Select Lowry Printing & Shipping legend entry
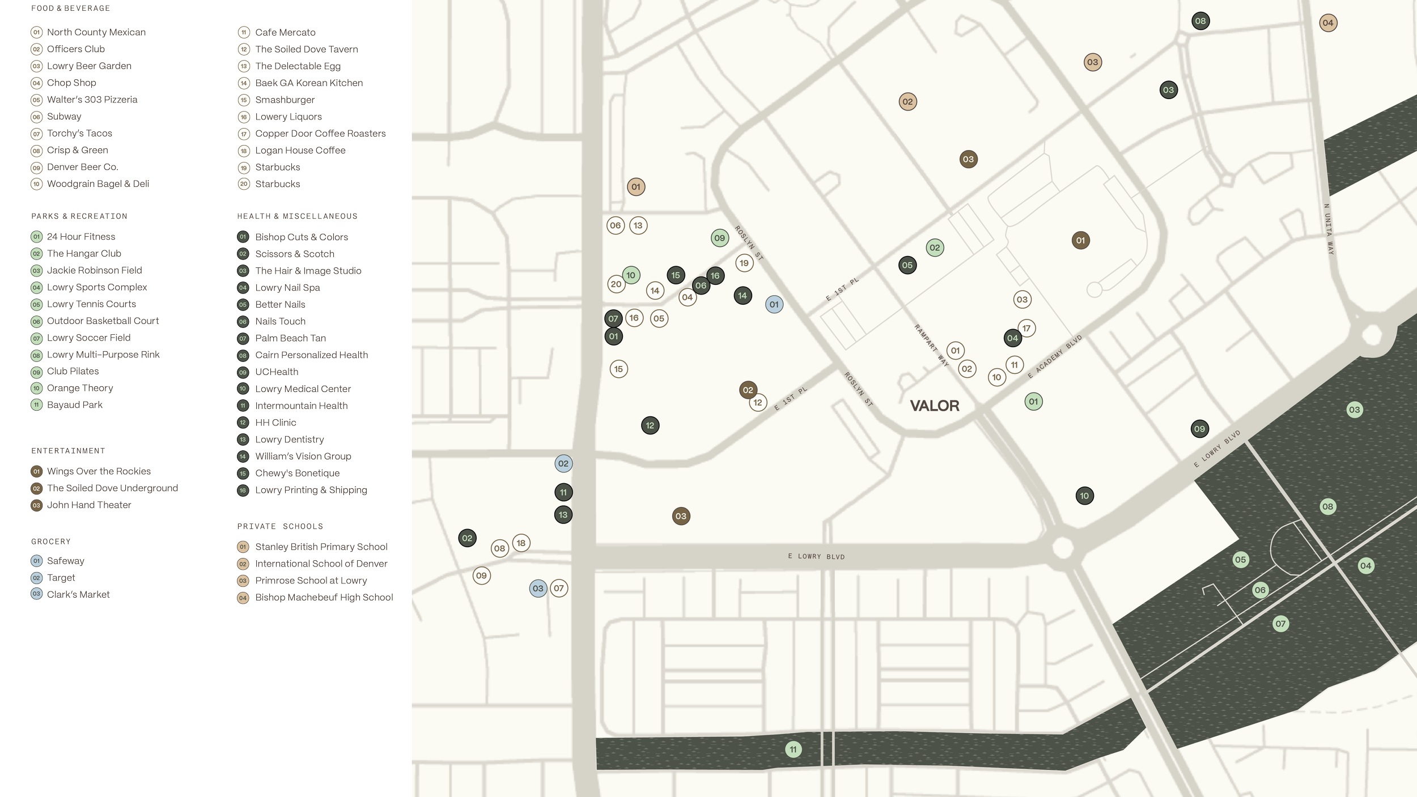Viewport: 1417px width, 797px height. click(x=311, y=490)
